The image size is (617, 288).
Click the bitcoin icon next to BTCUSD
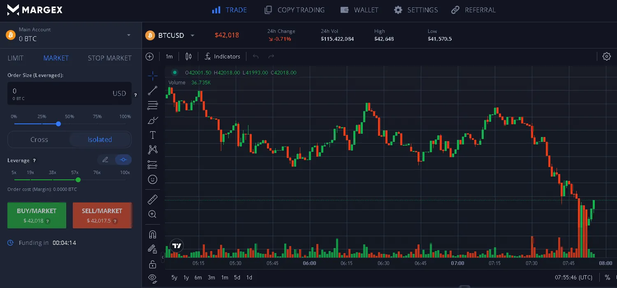pos(150,35)
